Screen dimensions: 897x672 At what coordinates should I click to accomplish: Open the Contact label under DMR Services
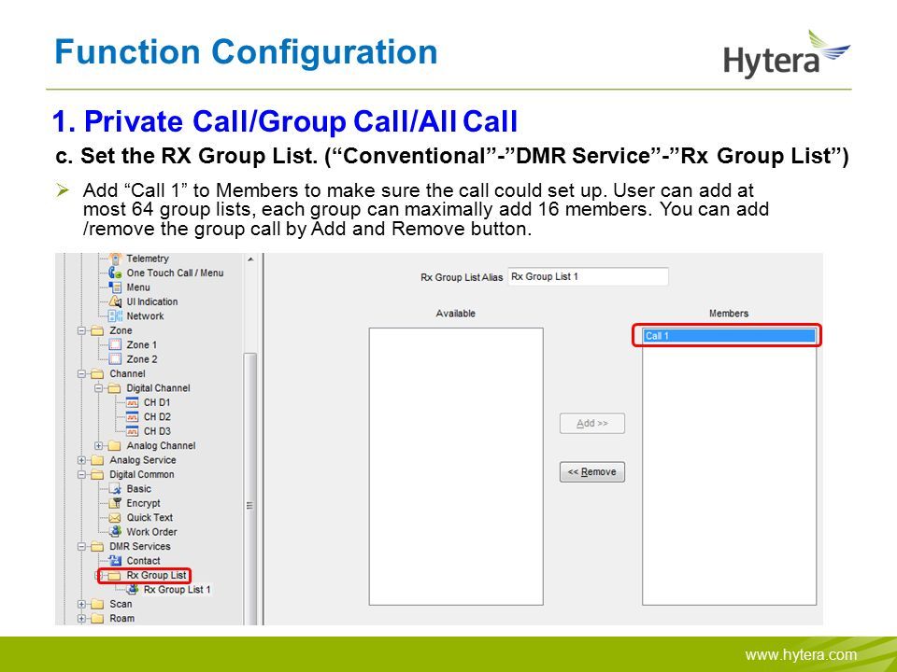click(144, 561)
